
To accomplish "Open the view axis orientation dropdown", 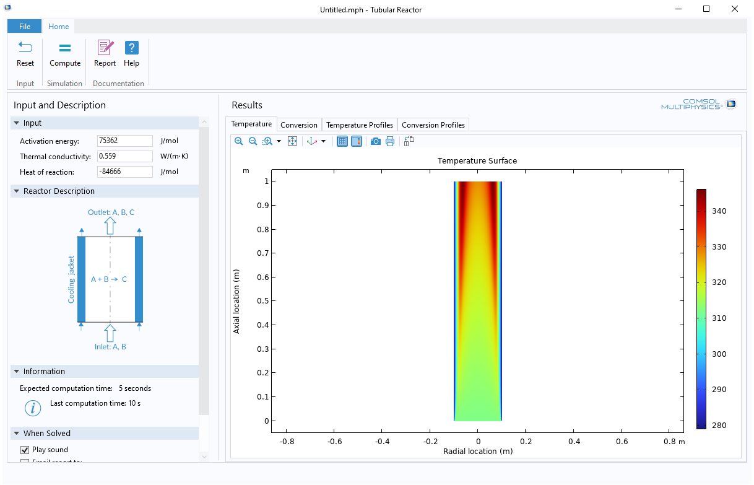I will (x=323, y=141).
